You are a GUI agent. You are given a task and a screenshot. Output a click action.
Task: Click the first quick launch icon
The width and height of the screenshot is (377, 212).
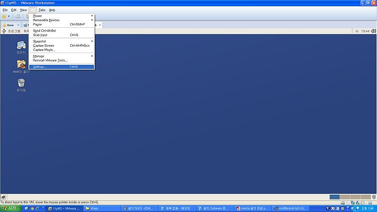26,208
